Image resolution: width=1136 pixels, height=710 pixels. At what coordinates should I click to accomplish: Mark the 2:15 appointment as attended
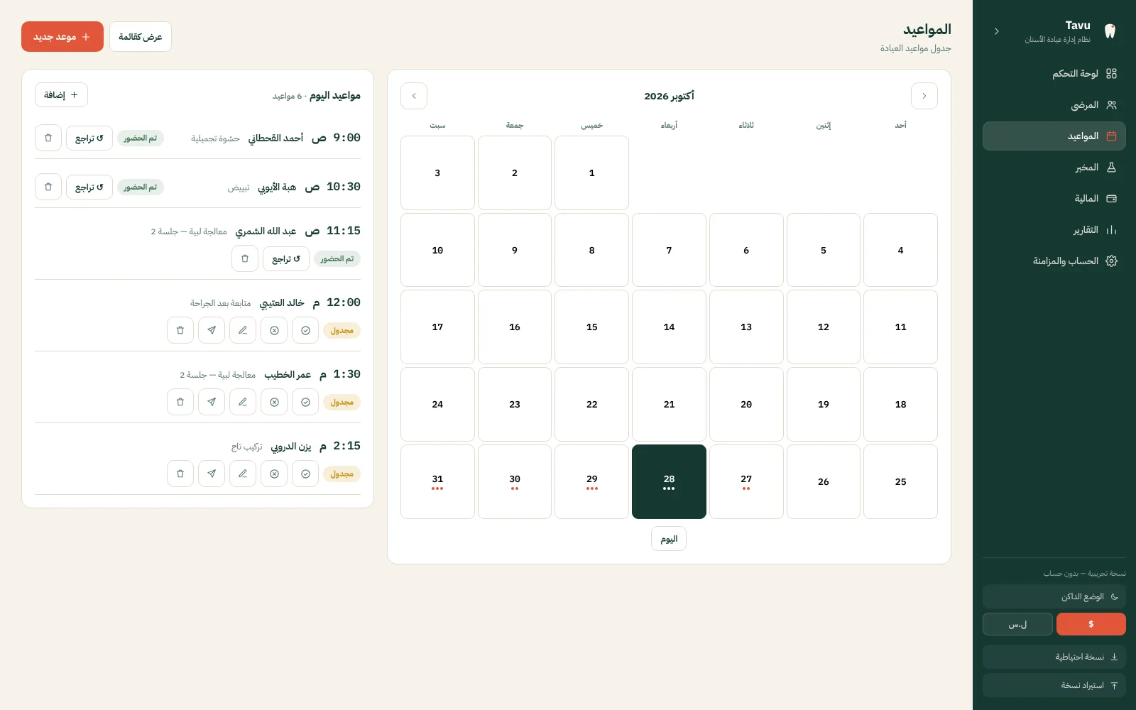pyautogui.click(x=305, y=474)
